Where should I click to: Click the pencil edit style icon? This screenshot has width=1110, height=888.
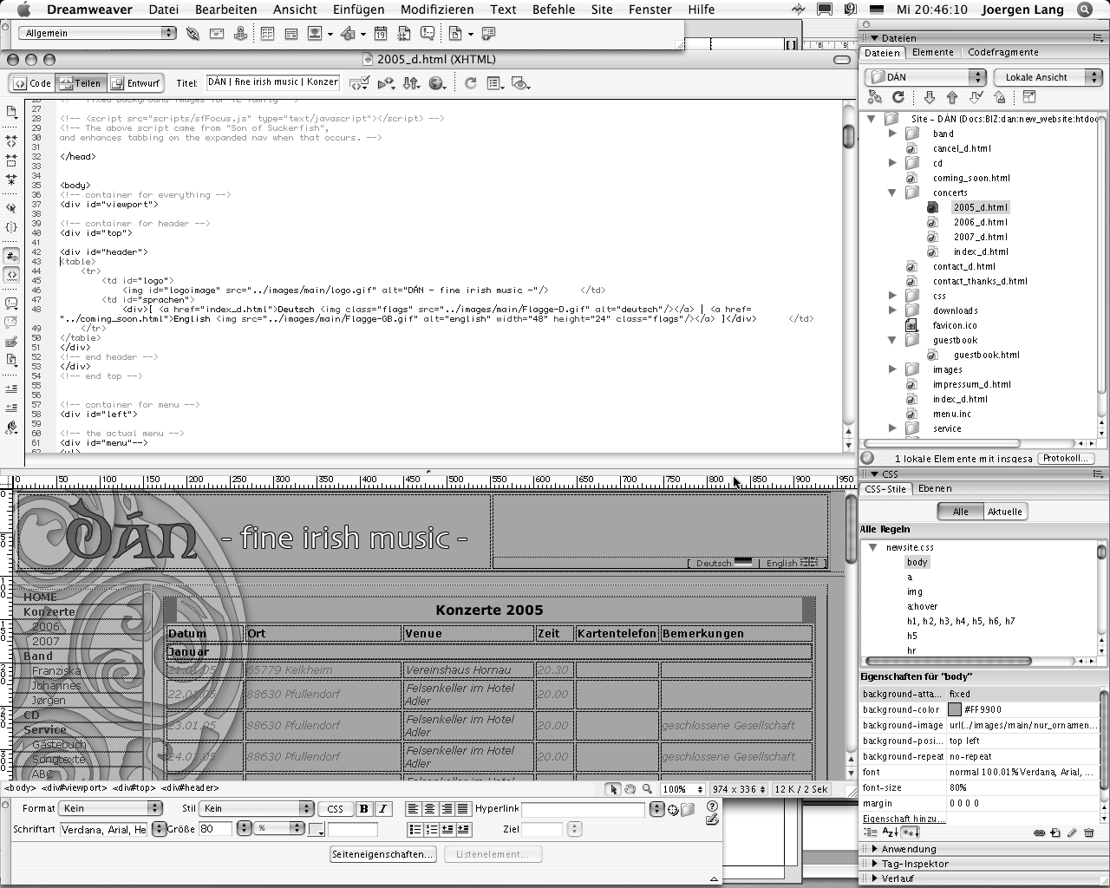tap(1072, 832)
